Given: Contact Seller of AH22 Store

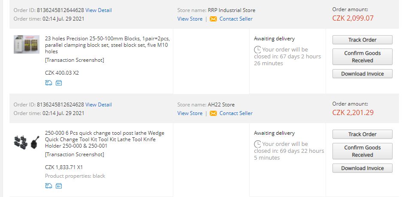Looking at the screenshot, I should click(236, 113).
